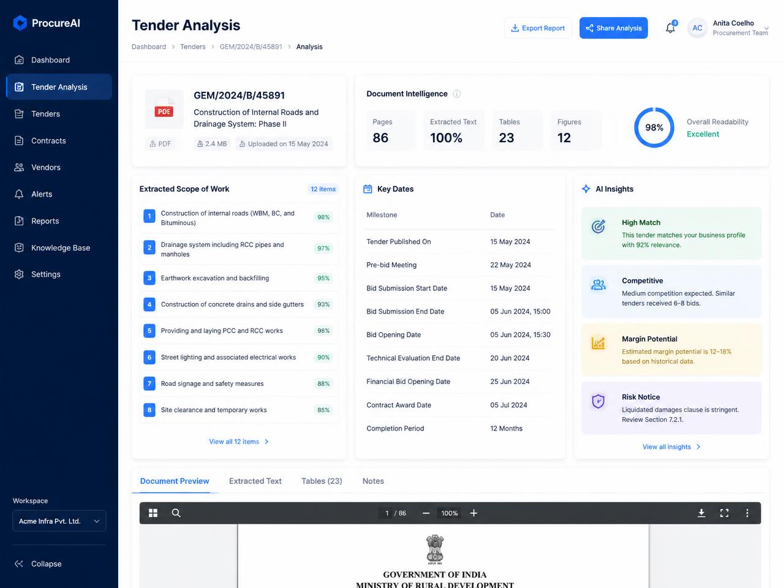
Task: Switch to the Tables (23) tab
Action: [x=322, y=481]
